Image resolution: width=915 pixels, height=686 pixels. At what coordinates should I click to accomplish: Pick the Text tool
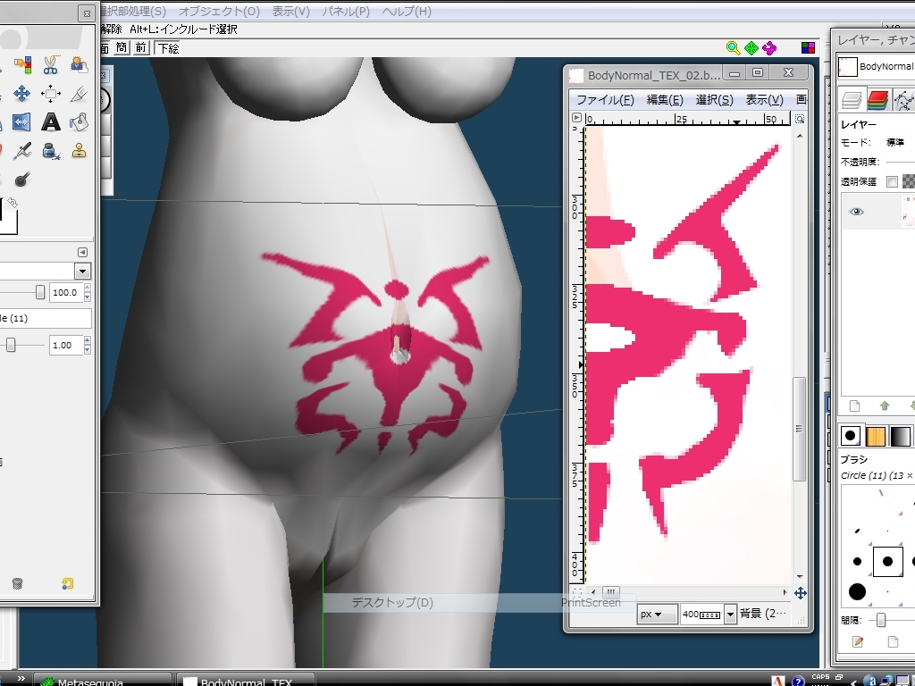51,122
